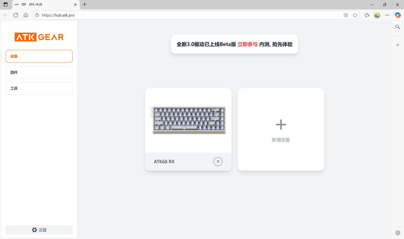Click the 全新3.0驱动已上线Beta版 banner text

pyautogui.click(x=206, y=45)
